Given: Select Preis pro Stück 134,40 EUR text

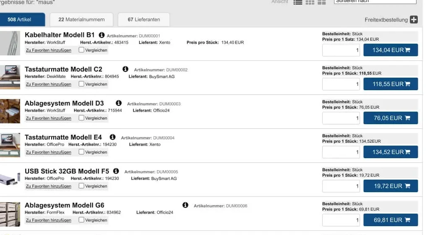Looking at the screenshot, I should coord(215,42).
